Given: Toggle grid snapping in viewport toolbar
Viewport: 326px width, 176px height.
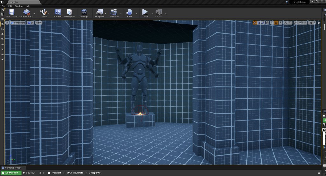Looking at the screenshot, I should tap(276, 23).
